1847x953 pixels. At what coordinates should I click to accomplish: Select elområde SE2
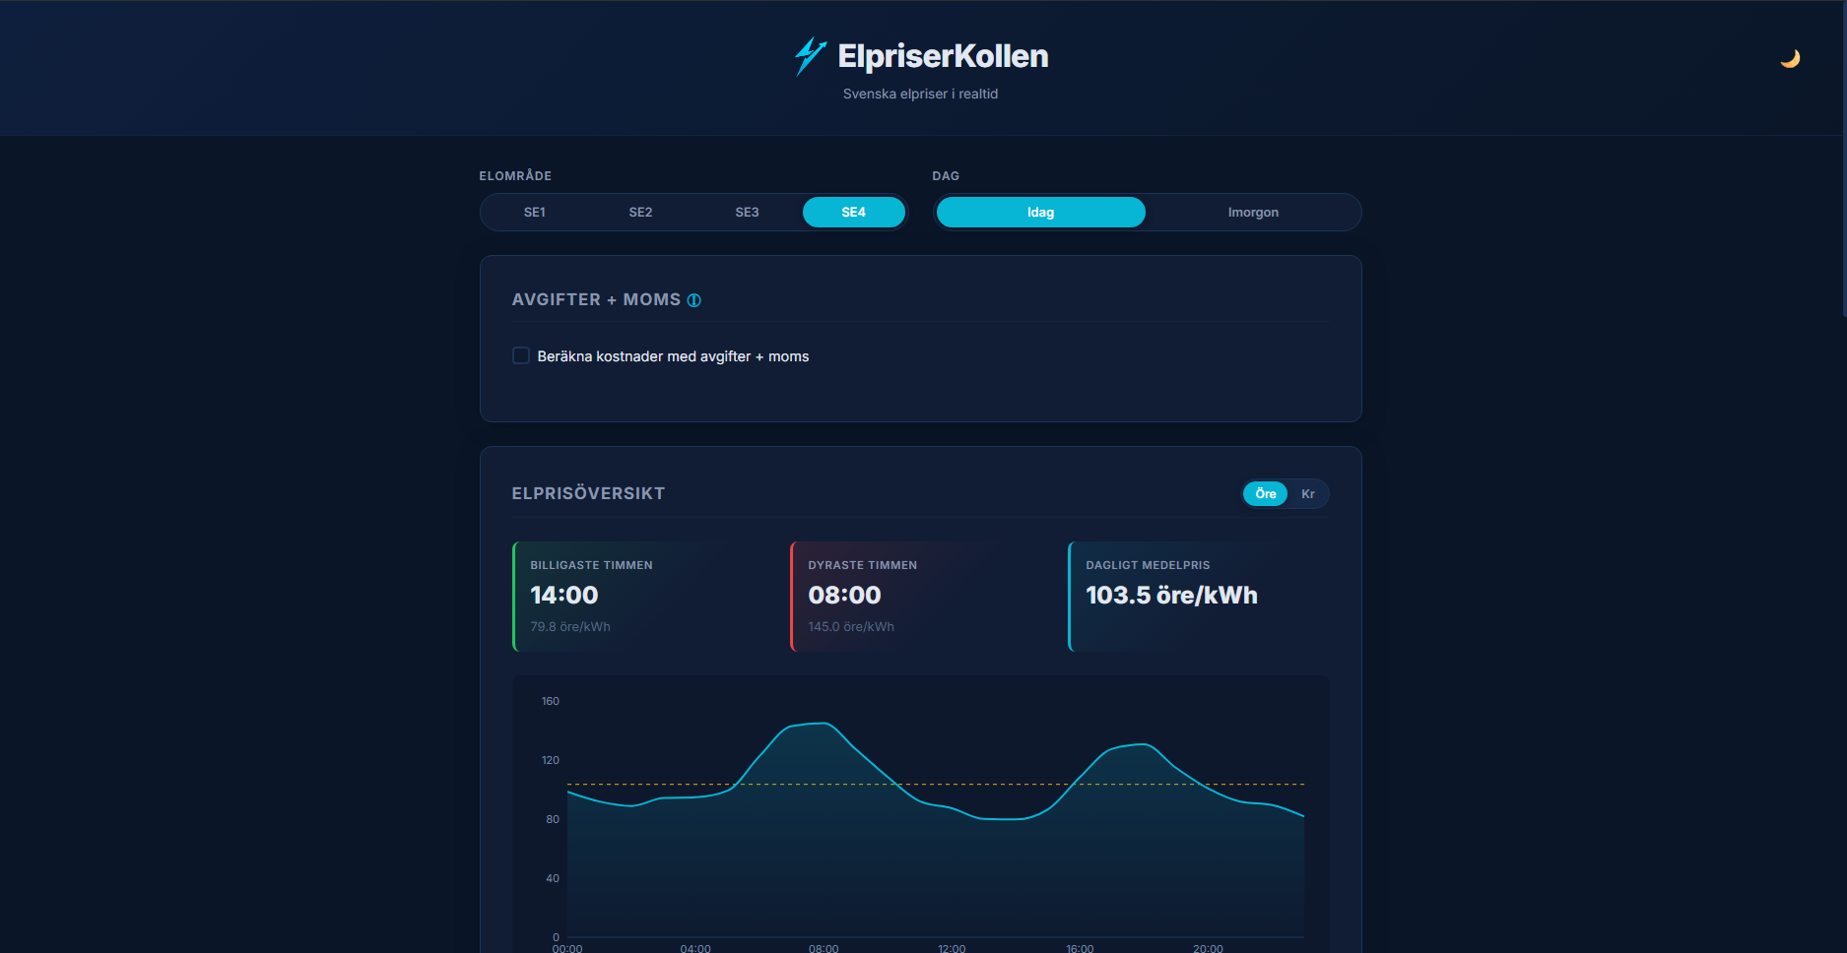pos(640,212)
